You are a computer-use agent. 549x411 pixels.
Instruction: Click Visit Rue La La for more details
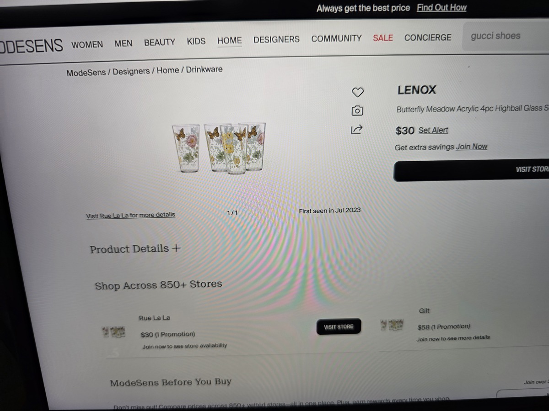pos(130,215)
